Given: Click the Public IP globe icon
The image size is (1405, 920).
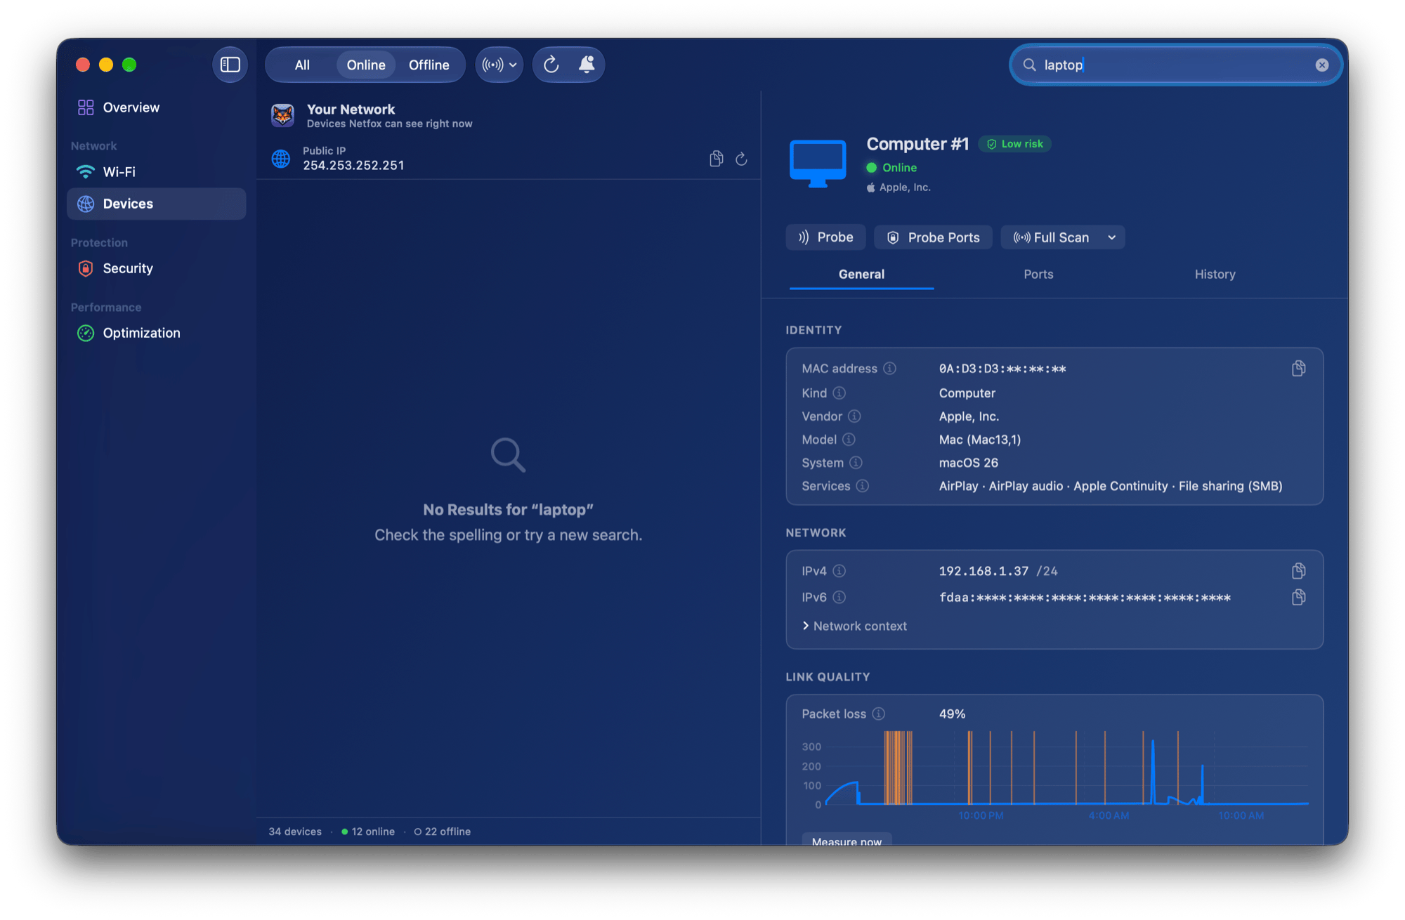Looking at the screenshot, I should click(x=281, y=159).
